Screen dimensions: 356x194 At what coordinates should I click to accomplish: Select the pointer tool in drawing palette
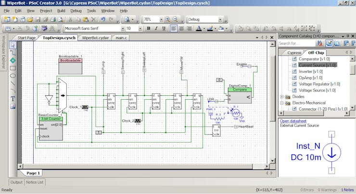click(13, 45)
